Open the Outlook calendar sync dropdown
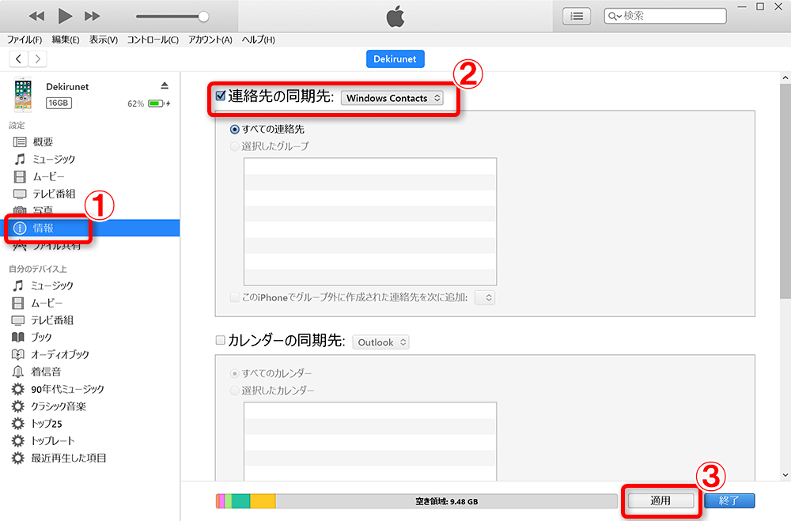791x521 pixels. pos(380,342)
